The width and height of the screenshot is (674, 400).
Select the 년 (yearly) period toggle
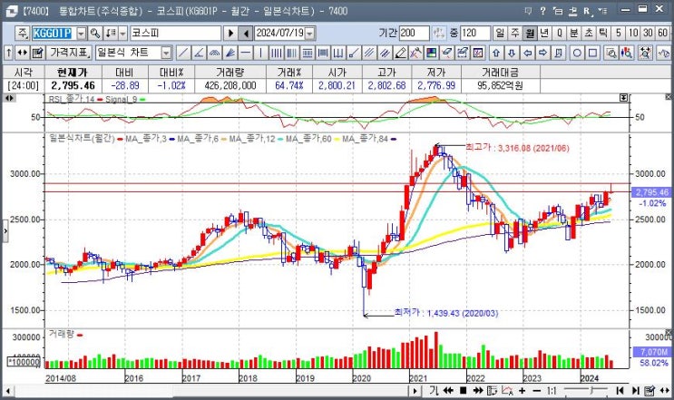[x=544, y=33]
